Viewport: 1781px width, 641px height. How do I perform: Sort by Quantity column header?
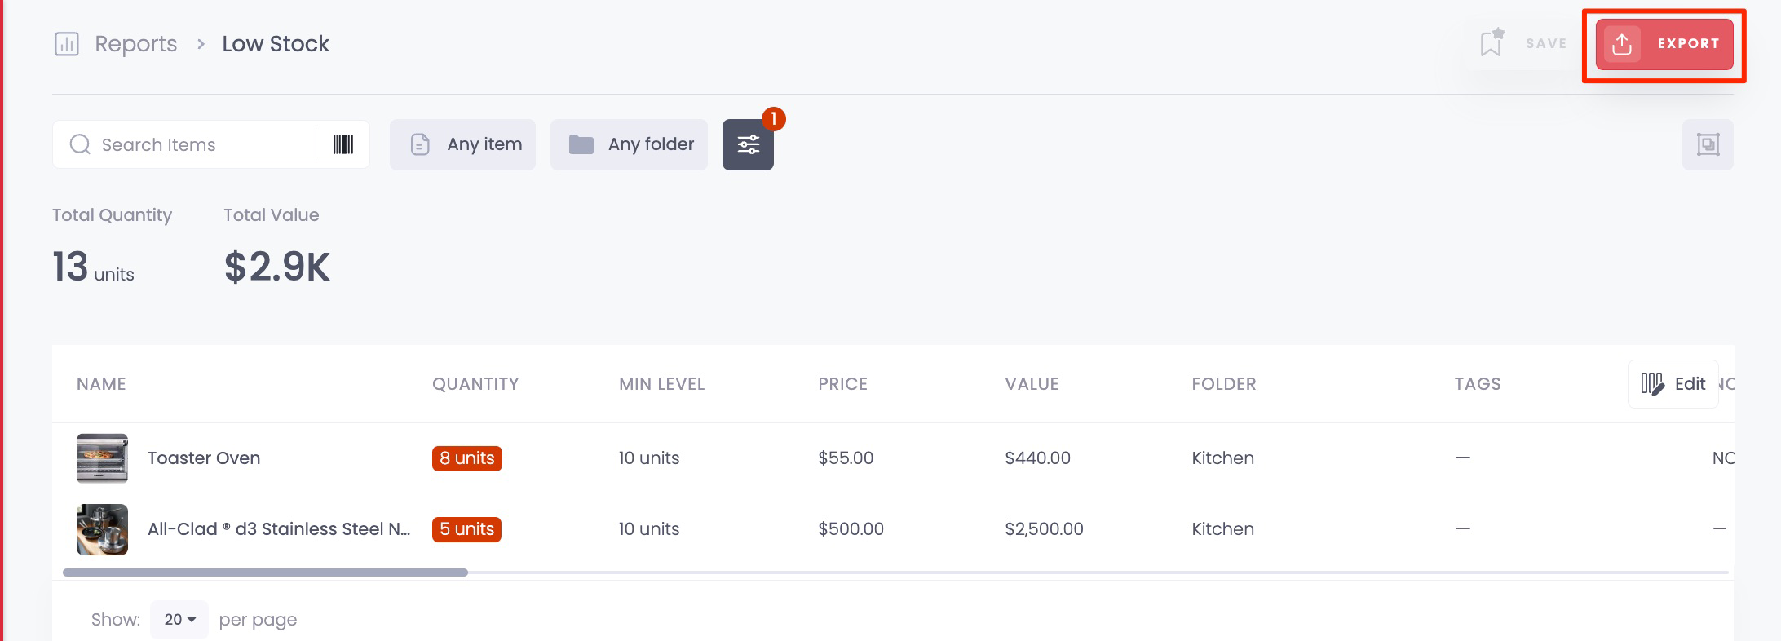475,384
